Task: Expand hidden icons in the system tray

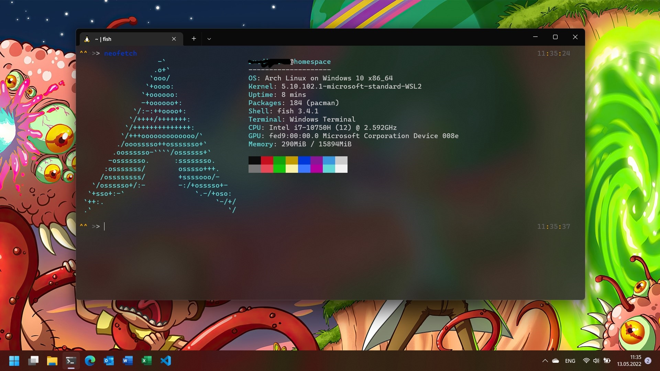Action: 545,361
